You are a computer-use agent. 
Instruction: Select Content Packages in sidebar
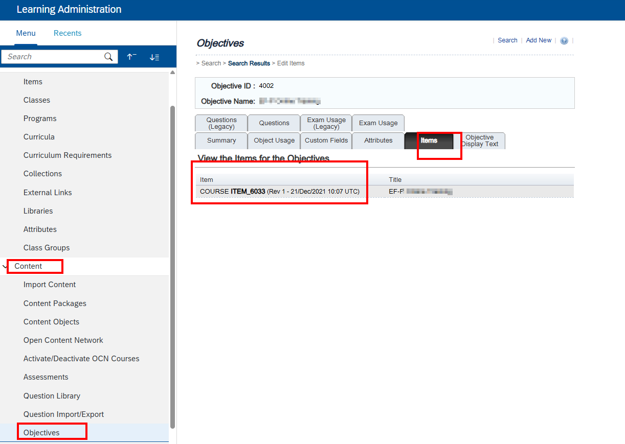pos(55,303)
